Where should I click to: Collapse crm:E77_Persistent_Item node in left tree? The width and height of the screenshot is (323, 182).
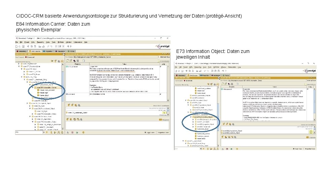[x=19, y=66]
